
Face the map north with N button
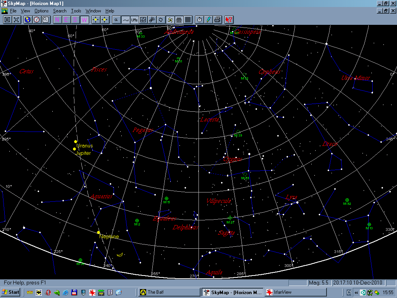click(x=57, y=20)
